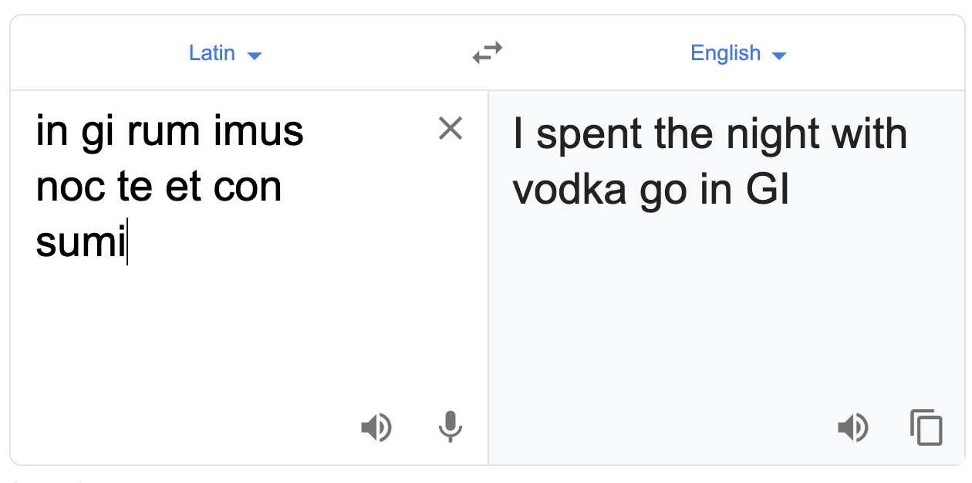
Task: Listen to the Latin source text
Action: click(376, 427)
